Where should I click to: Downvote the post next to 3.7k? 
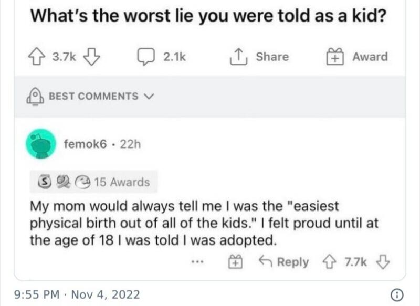pyautogui.click(x=91, y=57)
